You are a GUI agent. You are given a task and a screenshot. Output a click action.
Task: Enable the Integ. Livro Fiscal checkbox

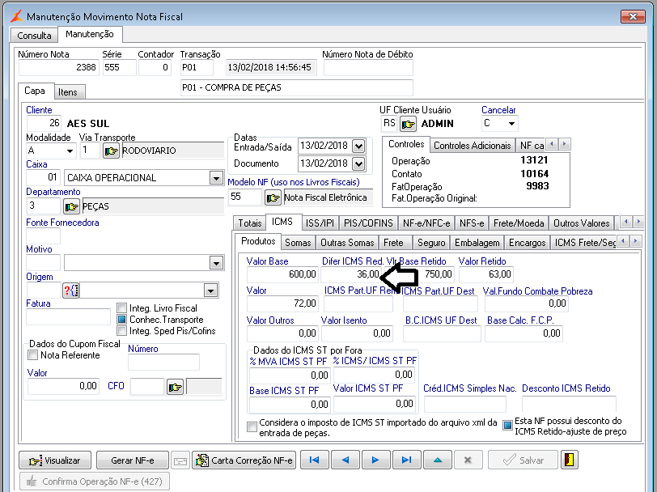pyautogui.click(x=122, y=308)
